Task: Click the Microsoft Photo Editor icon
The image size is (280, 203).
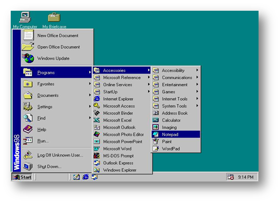Action: [x=97, y=134]
